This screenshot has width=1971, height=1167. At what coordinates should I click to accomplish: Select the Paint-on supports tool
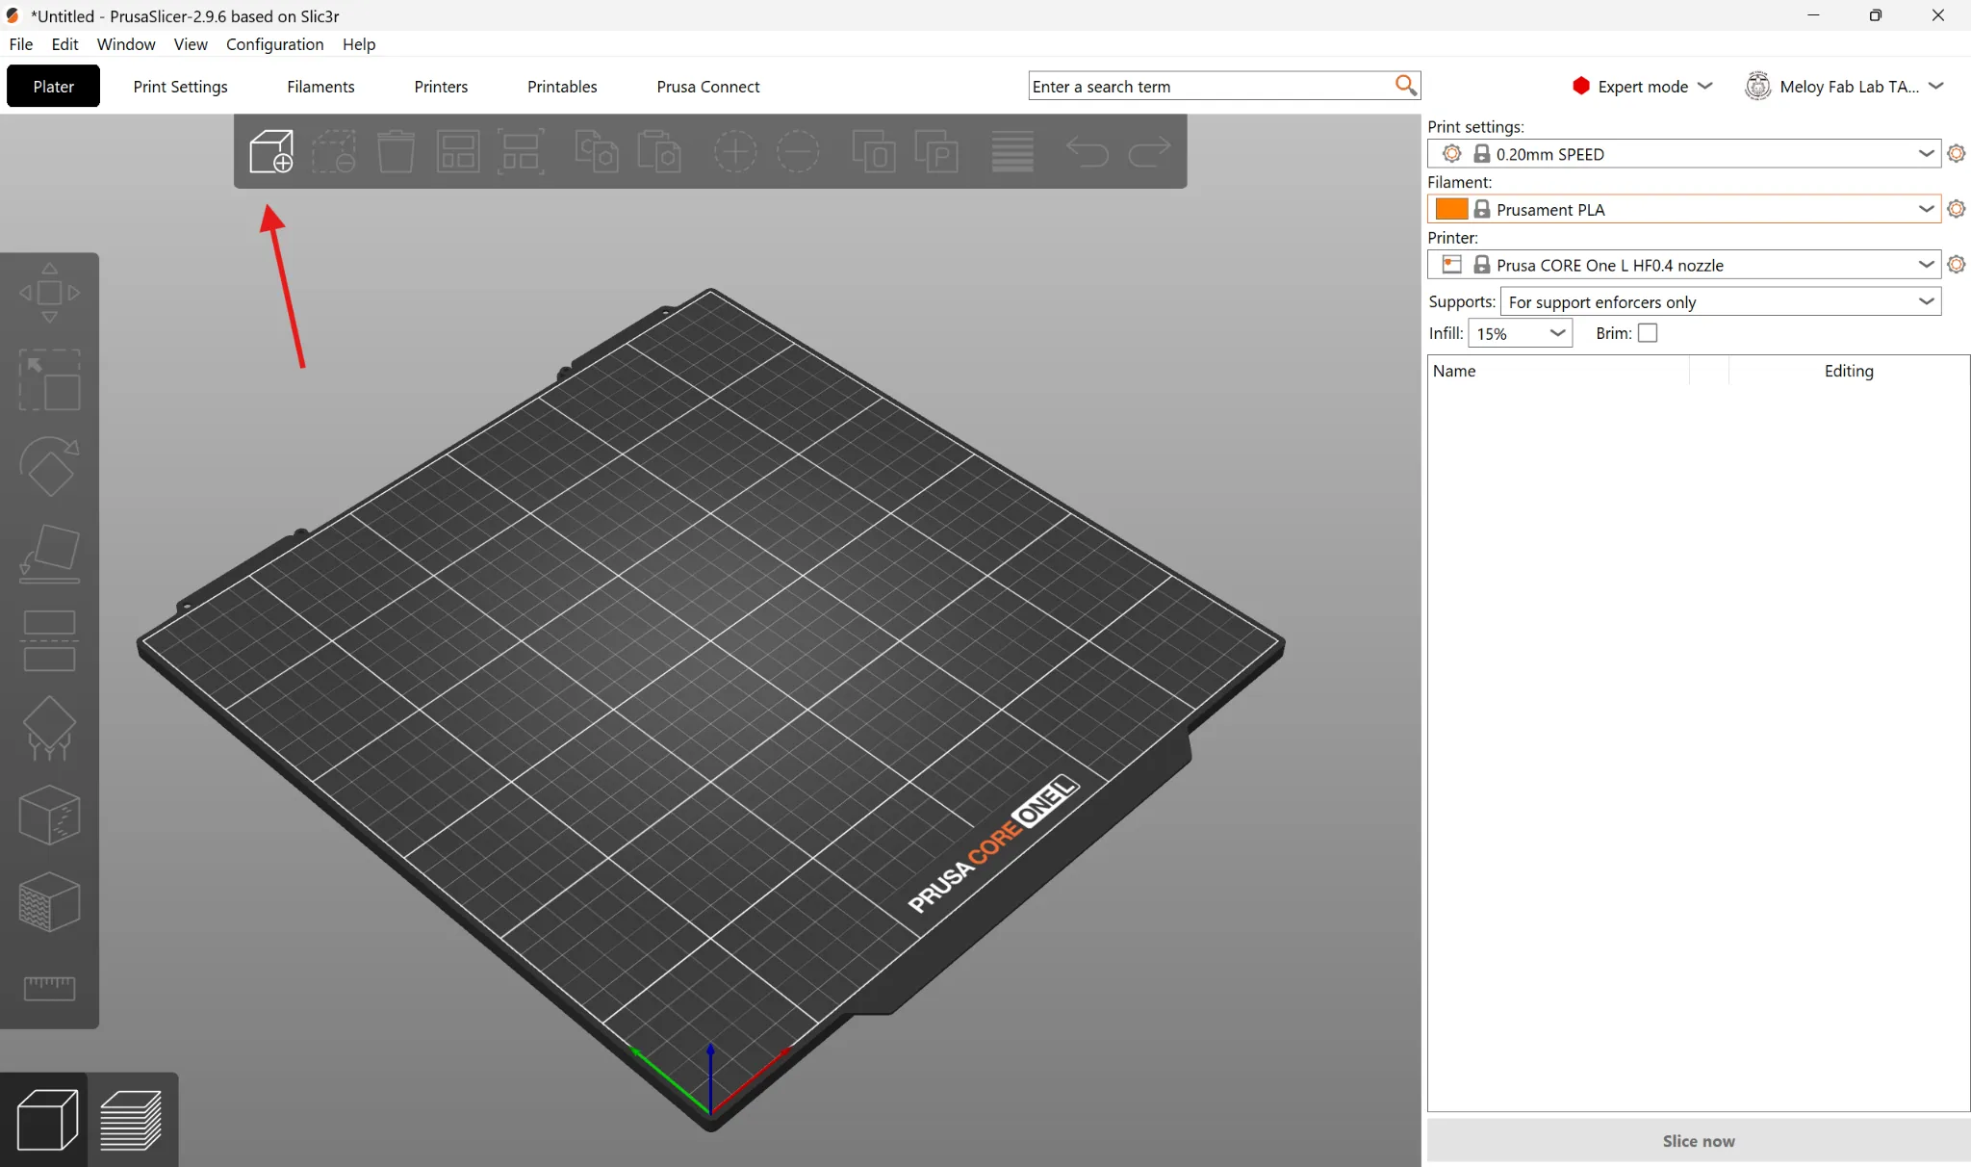click(x=49, y=728)
